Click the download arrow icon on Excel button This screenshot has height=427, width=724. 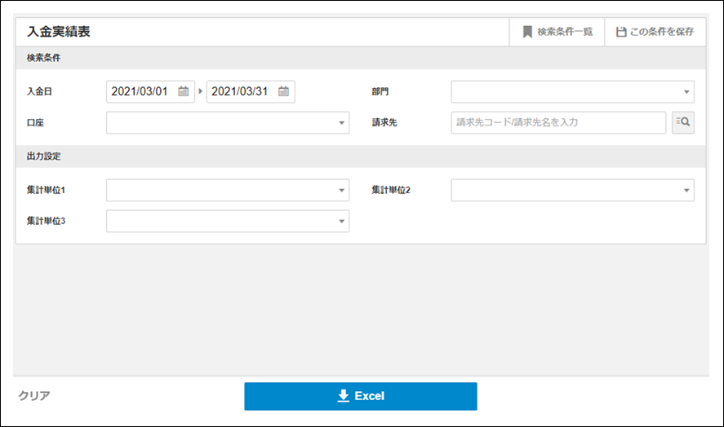[343, 396]
